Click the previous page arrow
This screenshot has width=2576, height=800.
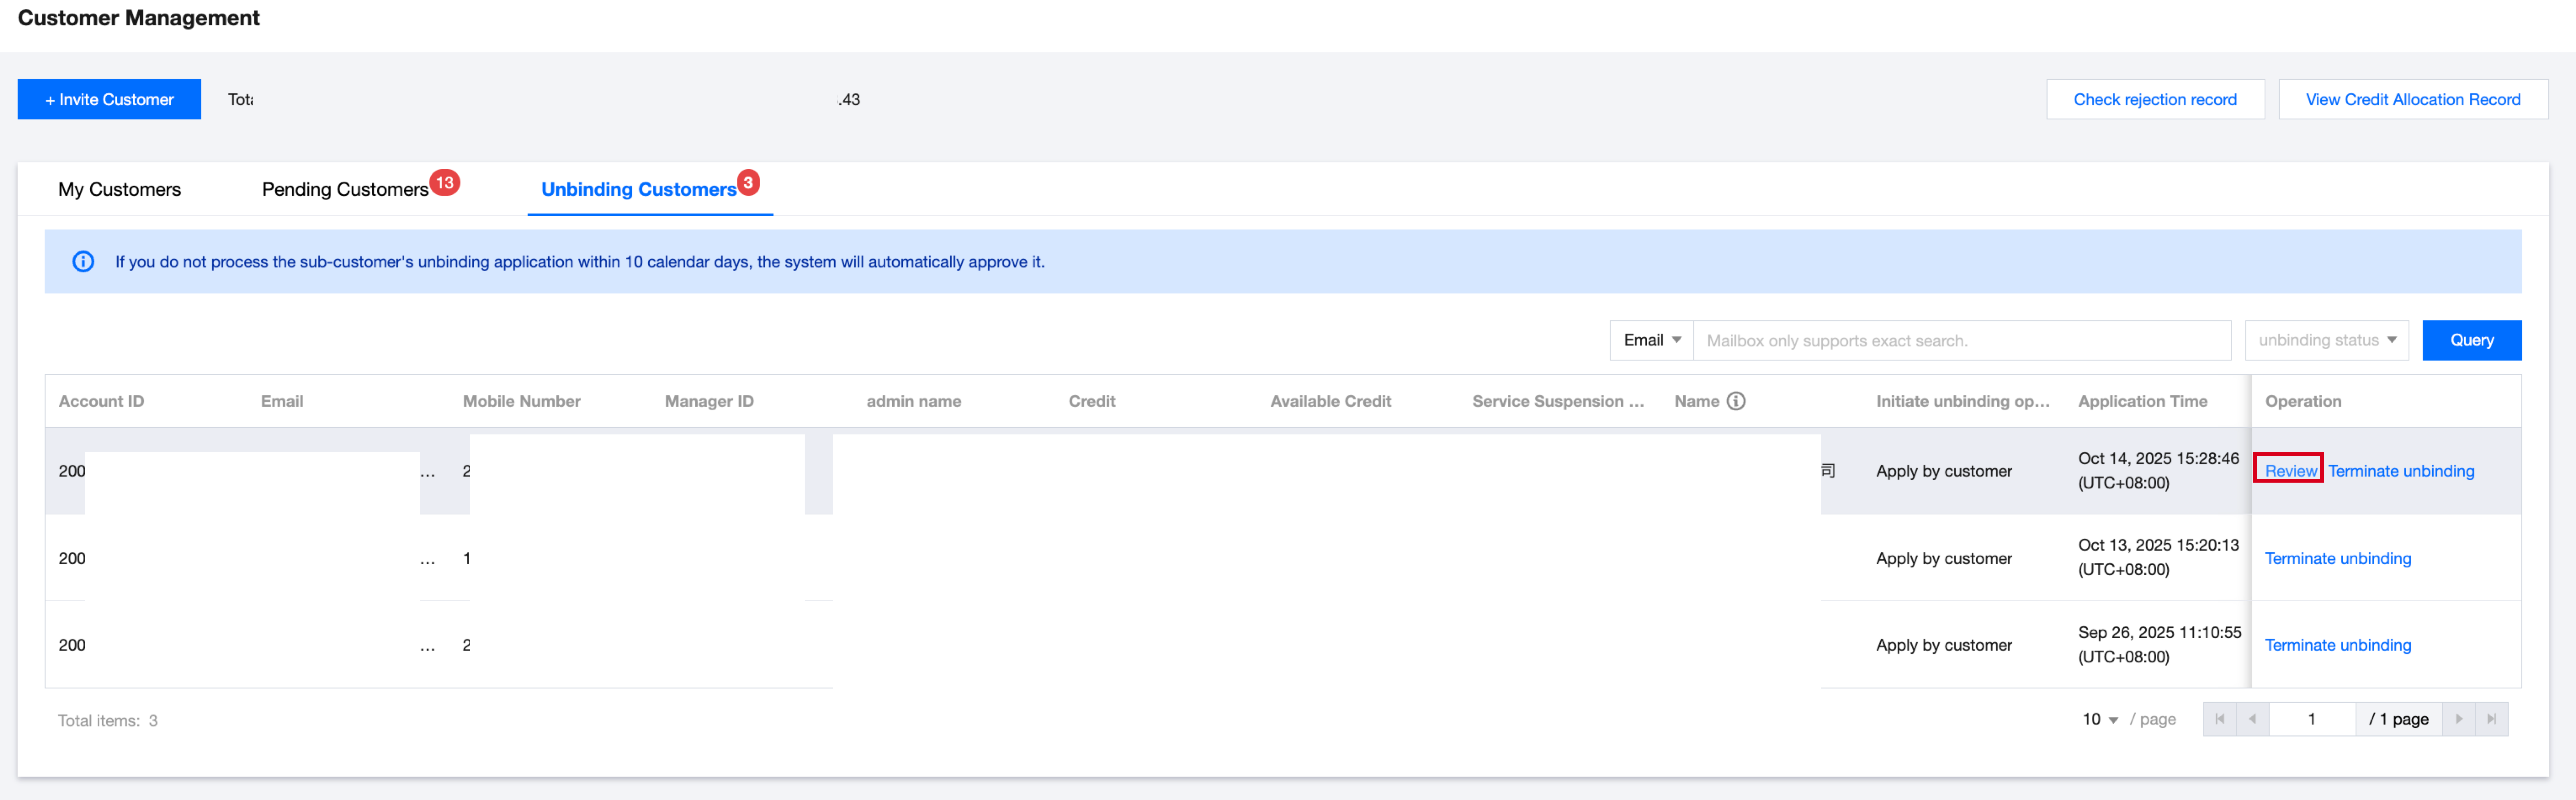pos(2252,719)
